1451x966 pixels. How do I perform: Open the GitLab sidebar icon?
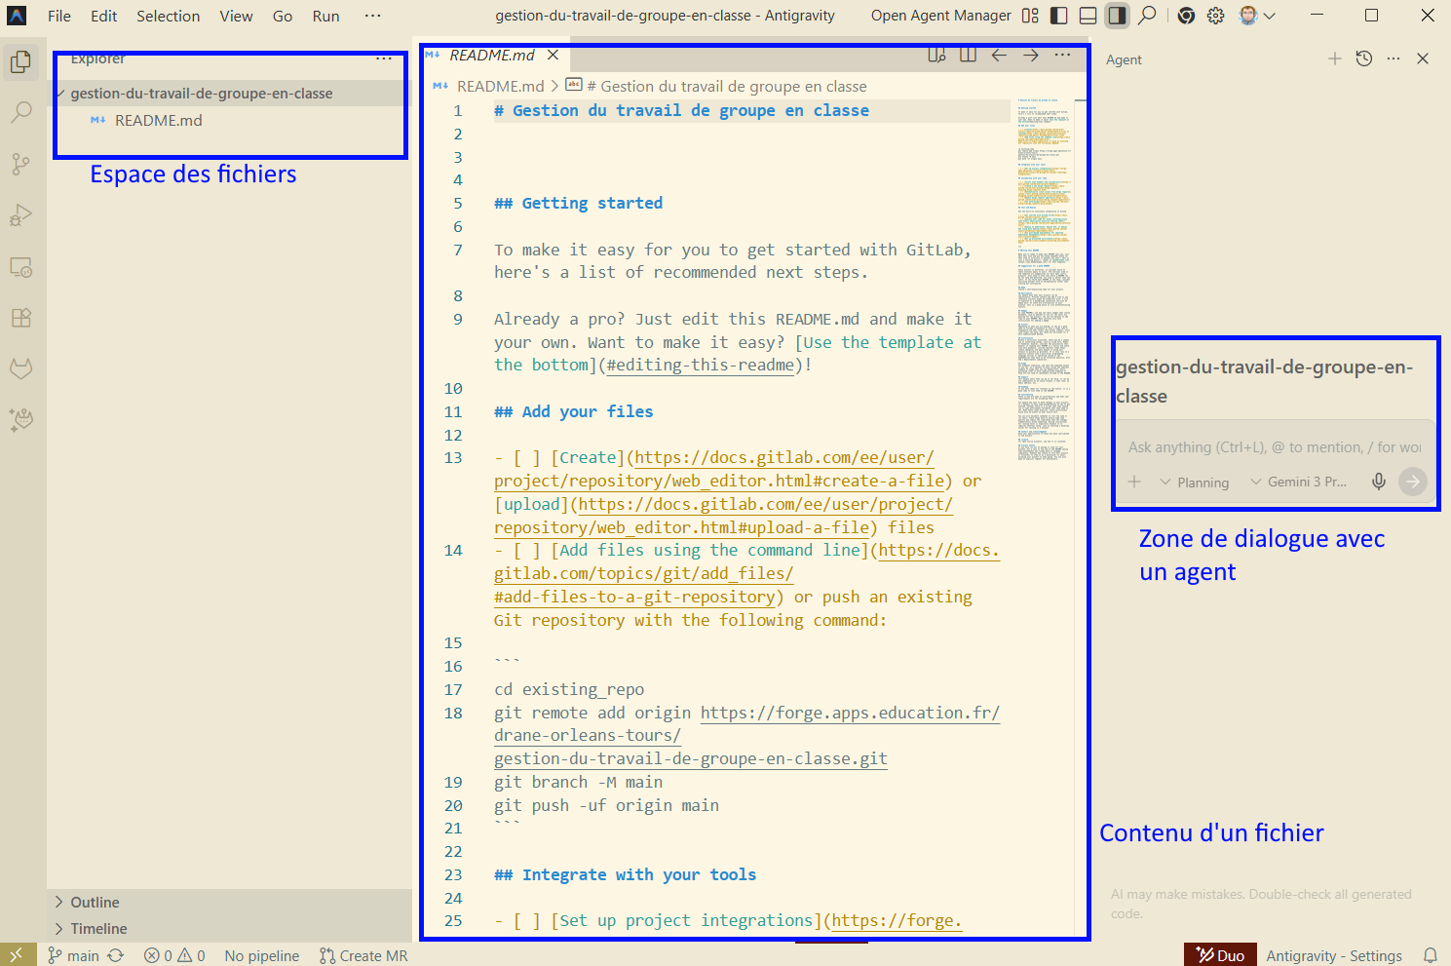pyautogui.click(x=20, y=368)
